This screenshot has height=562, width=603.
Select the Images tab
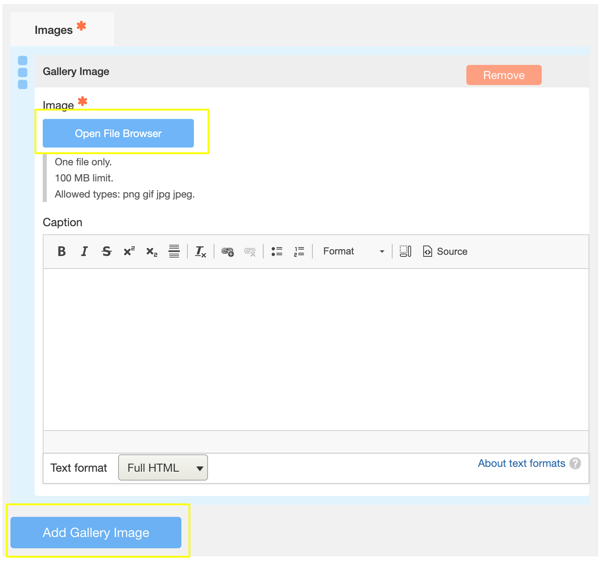54,29
